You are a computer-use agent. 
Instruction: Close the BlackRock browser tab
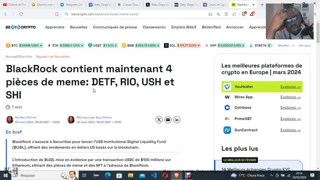click(253, 4)
